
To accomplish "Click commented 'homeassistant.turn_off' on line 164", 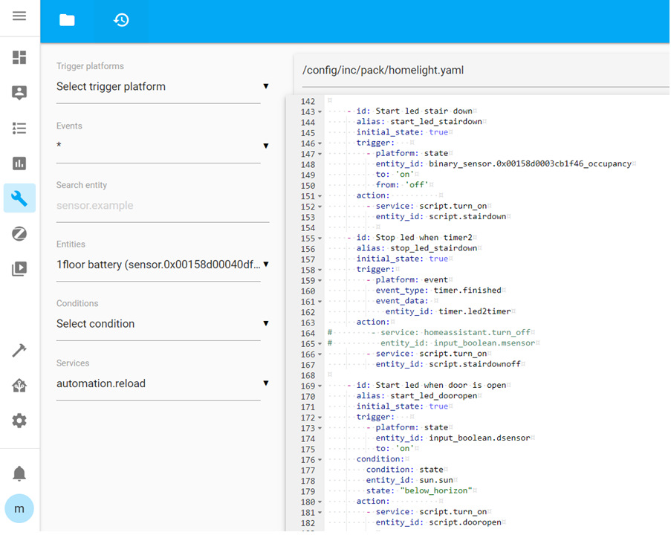I will [x=477, y=332].
